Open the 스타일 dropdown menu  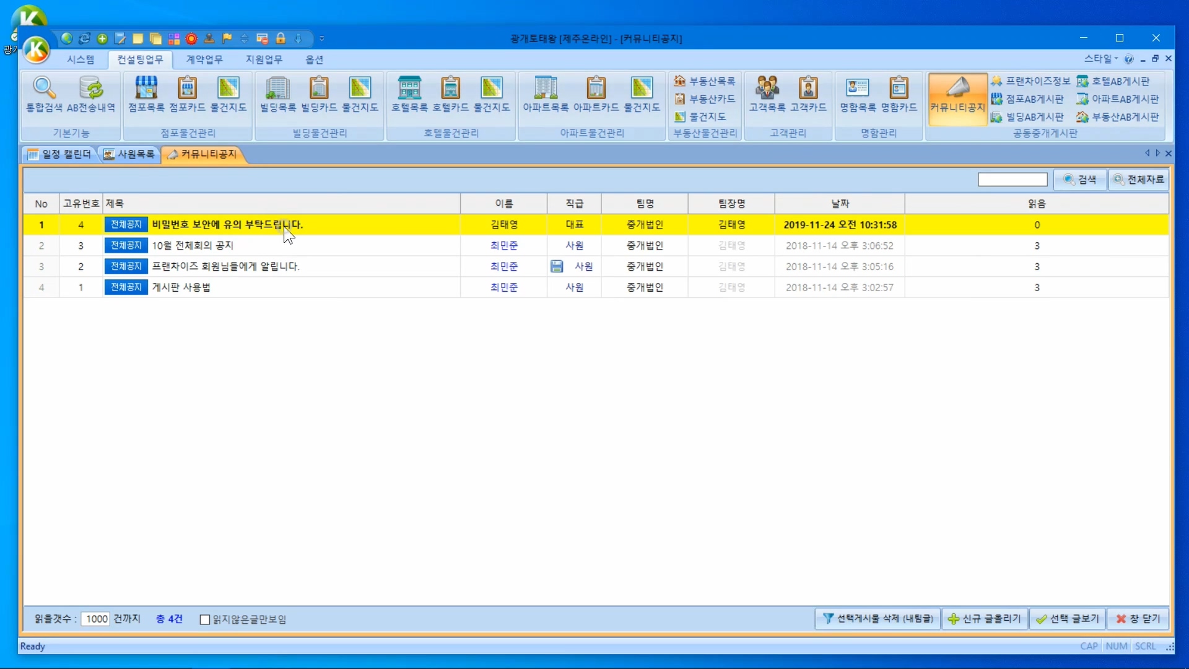click(x=1100, y=59)
